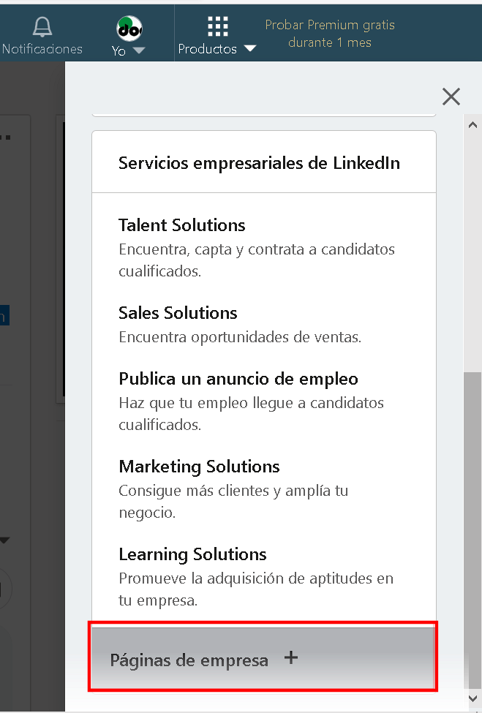482x713 pixels.
Task: Click the scrollbar up arrow
Action: click(x=472, y=124)
